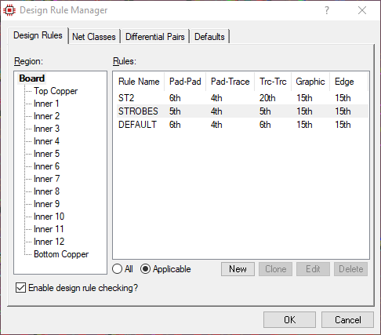Viewport: 381px width, 335px height.
Task: Select Bottom Copper in the region tree
Action: 61,254
